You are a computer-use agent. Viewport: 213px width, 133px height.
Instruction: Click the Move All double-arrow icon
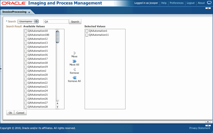click(x=75, y=61)
